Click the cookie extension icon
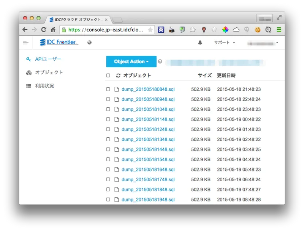Image resolution: width=304 pixels, height=231 pixels. point(258,30)
